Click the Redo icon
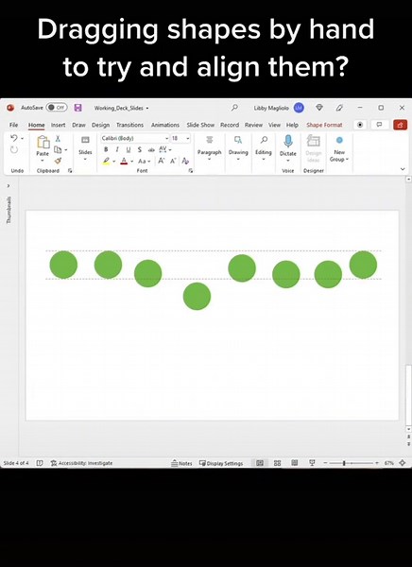 coord(14,149)
